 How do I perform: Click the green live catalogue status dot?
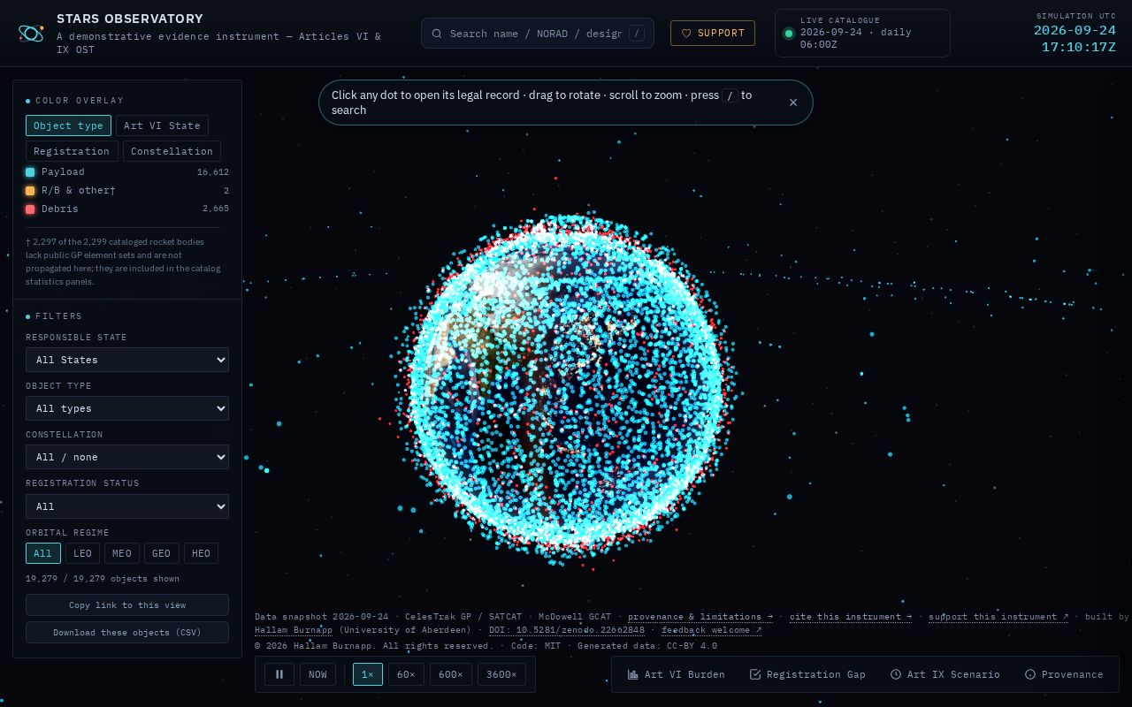pos(789,34)
